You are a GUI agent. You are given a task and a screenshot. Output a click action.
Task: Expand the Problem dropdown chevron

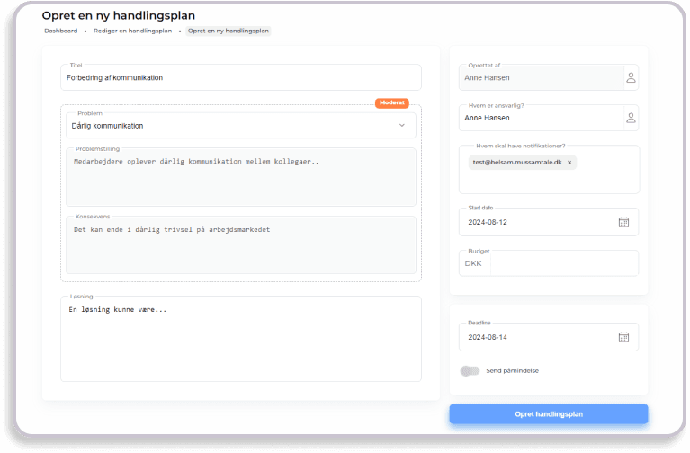[402, 126]
